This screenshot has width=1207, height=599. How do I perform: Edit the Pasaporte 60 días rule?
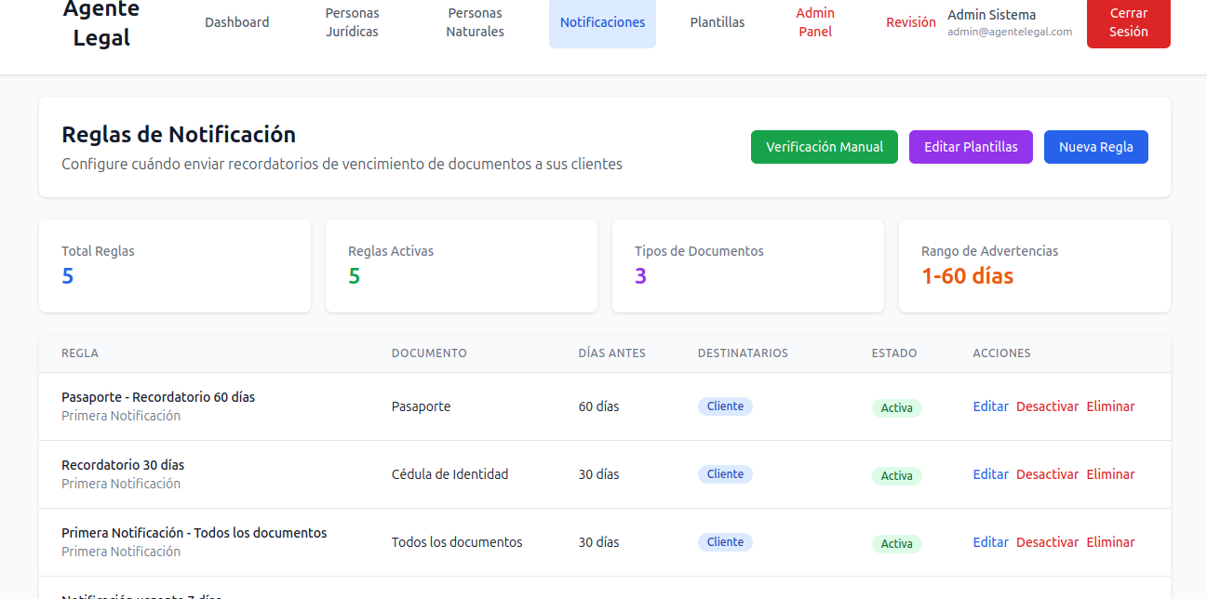click(990, 406)
